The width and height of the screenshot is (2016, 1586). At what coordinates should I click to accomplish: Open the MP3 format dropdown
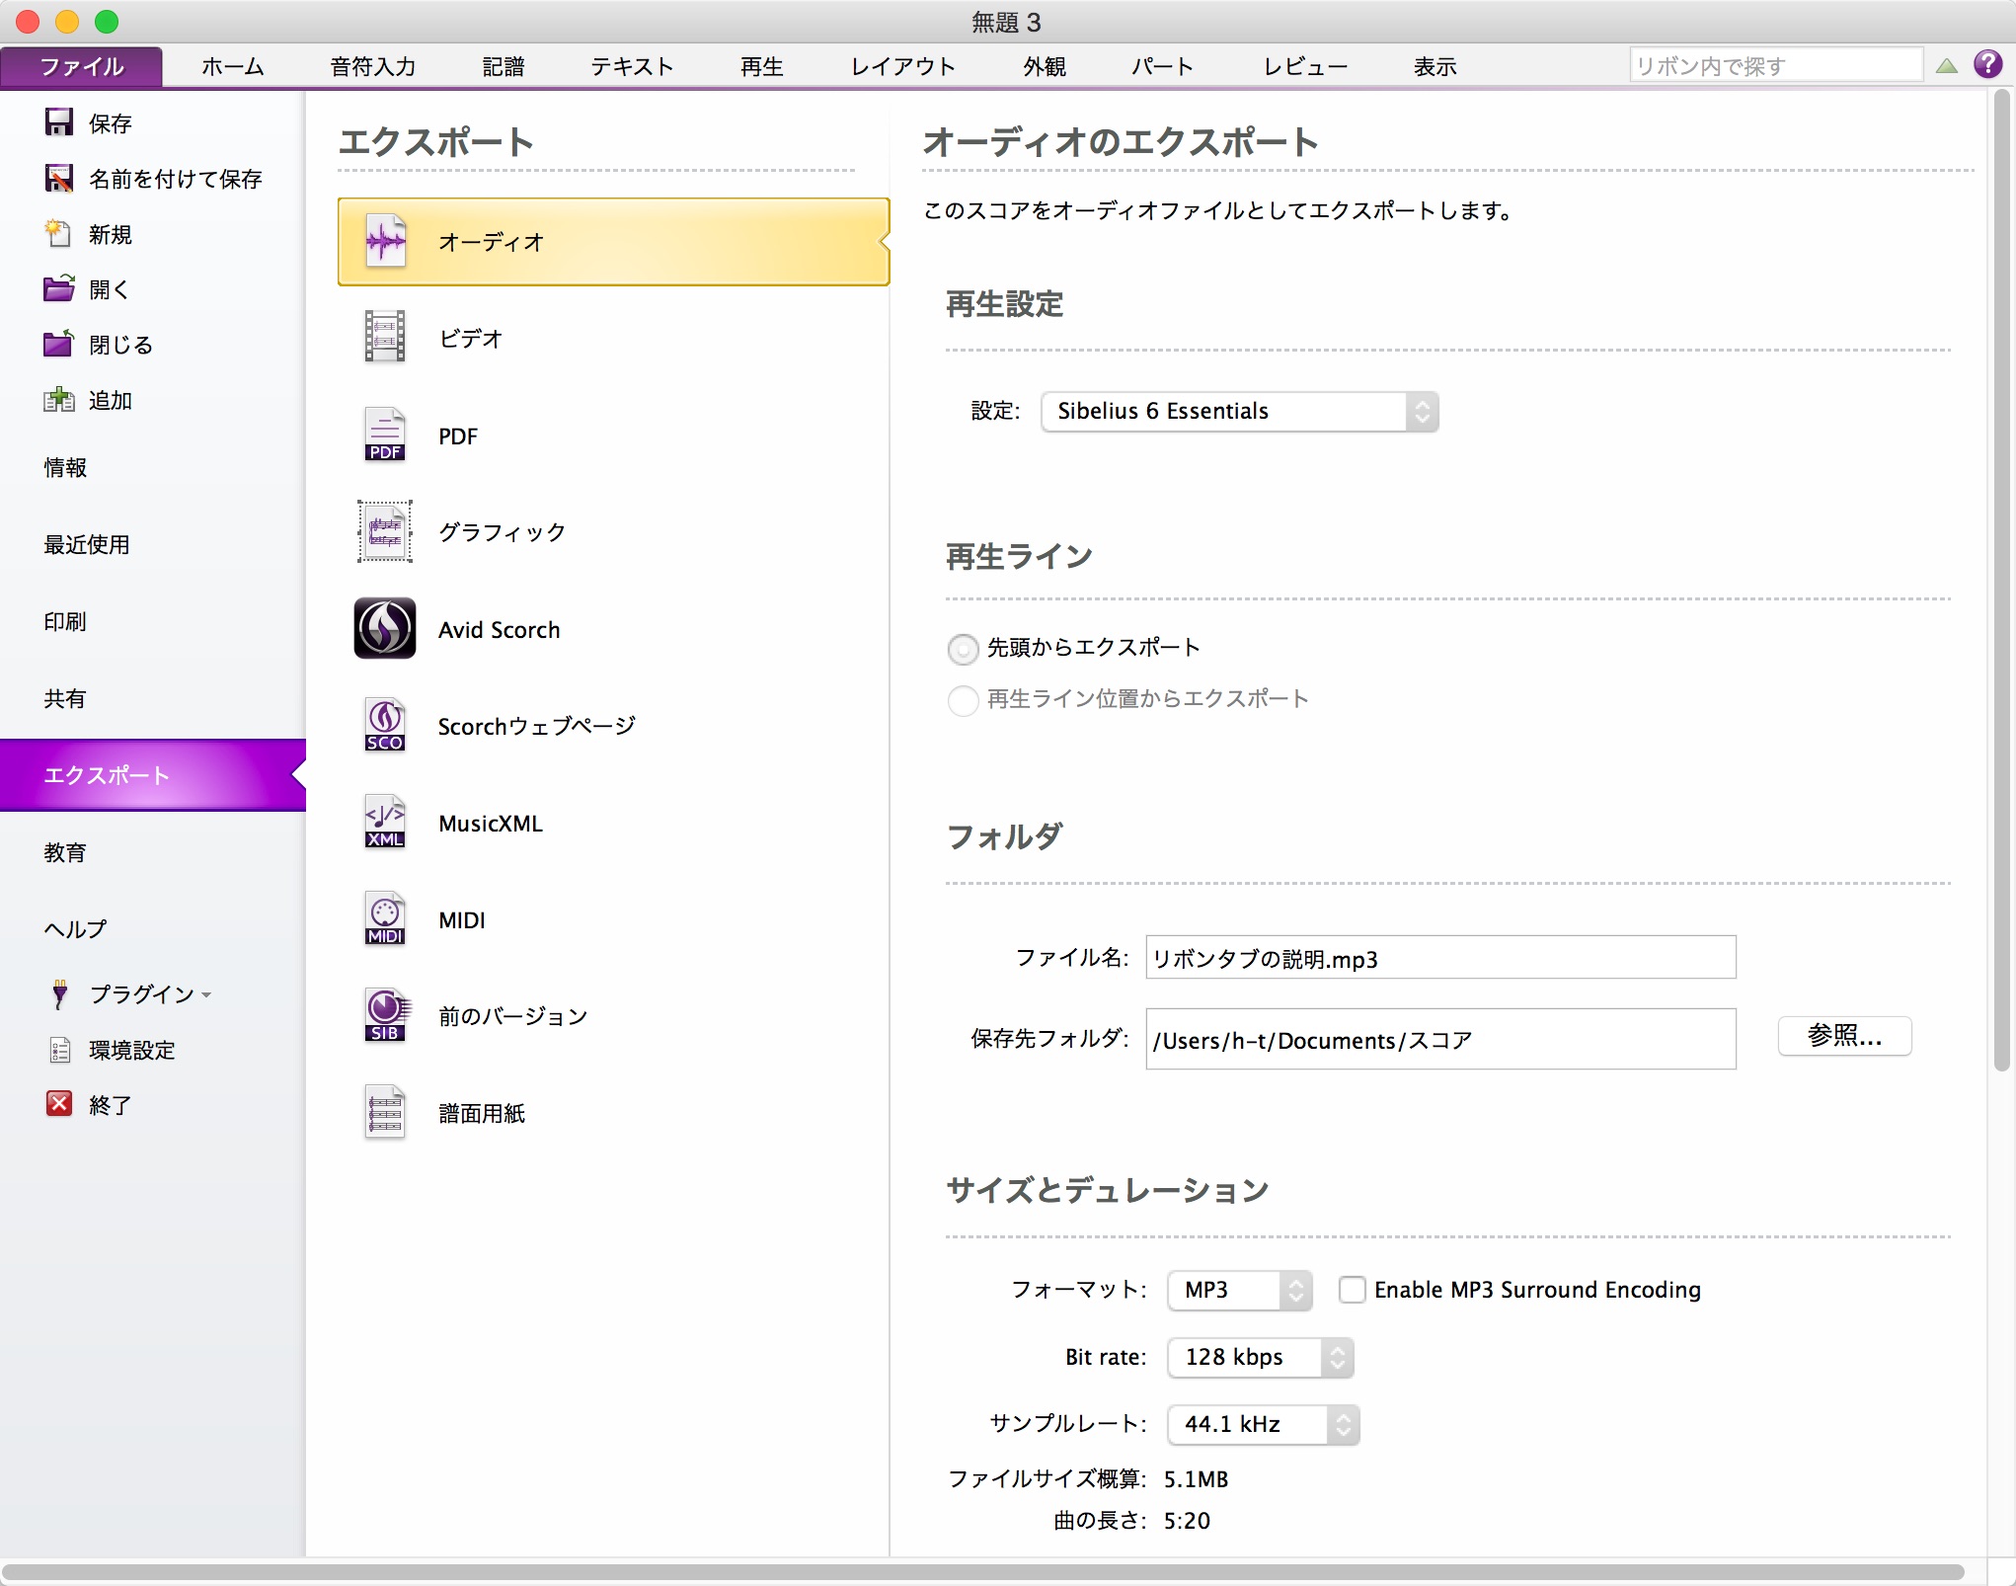click(x=1239, y=1290)
